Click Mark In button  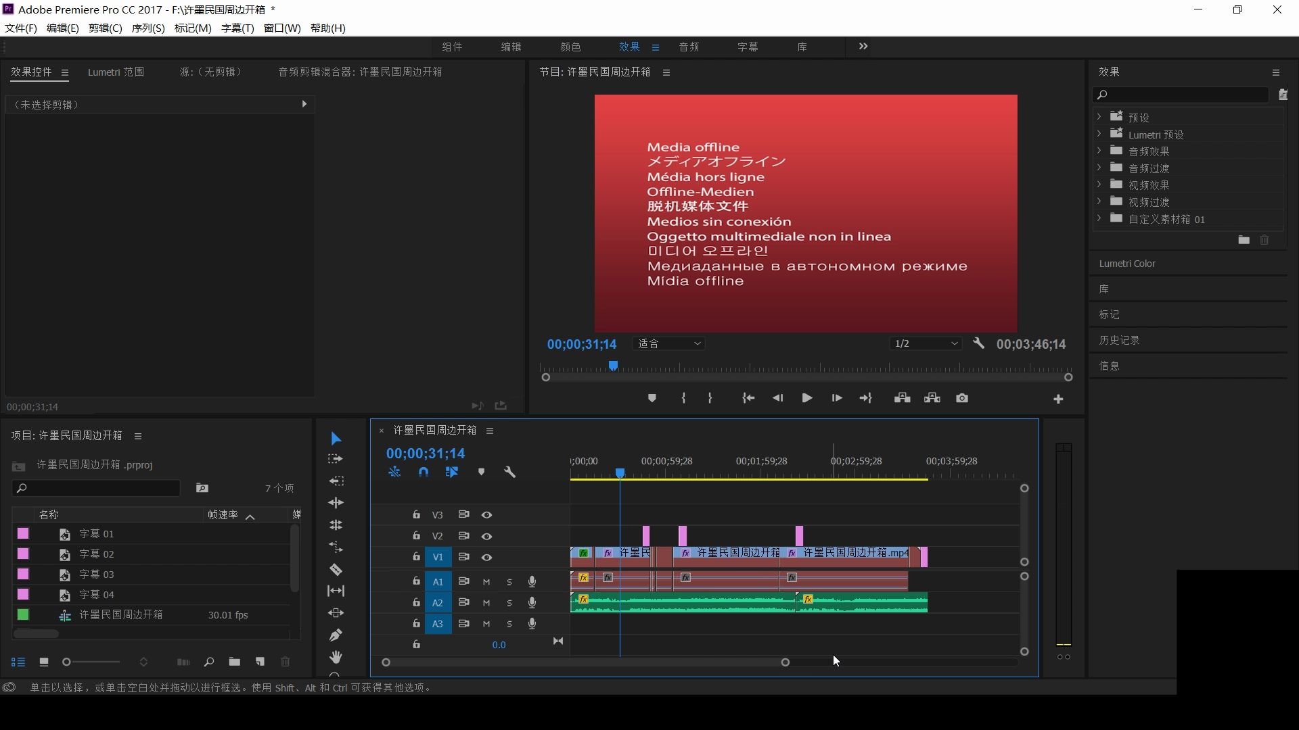point(683,398)
